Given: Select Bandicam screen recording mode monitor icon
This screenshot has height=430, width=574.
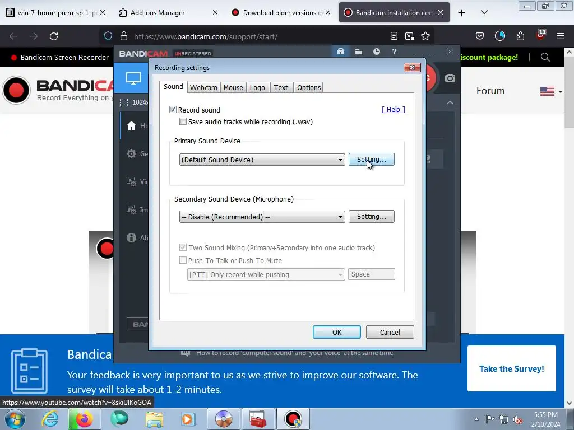Looking at the screenshot, I should click(x=133, y=78).
